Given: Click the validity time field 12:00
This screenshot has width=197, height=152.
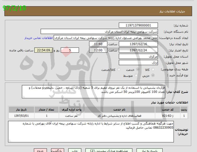Looking at the screenshot, I should point(98,50).
